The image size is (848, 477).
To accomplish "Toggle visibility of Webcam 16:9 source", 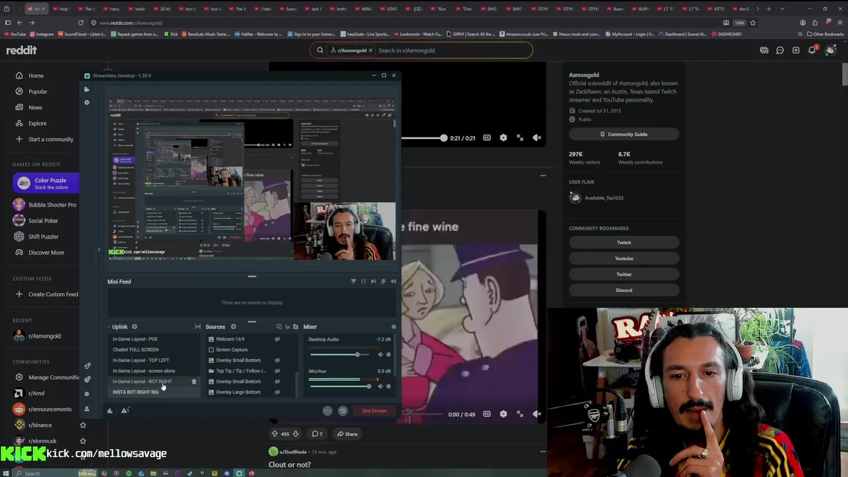I will click(x=277, y=339).
